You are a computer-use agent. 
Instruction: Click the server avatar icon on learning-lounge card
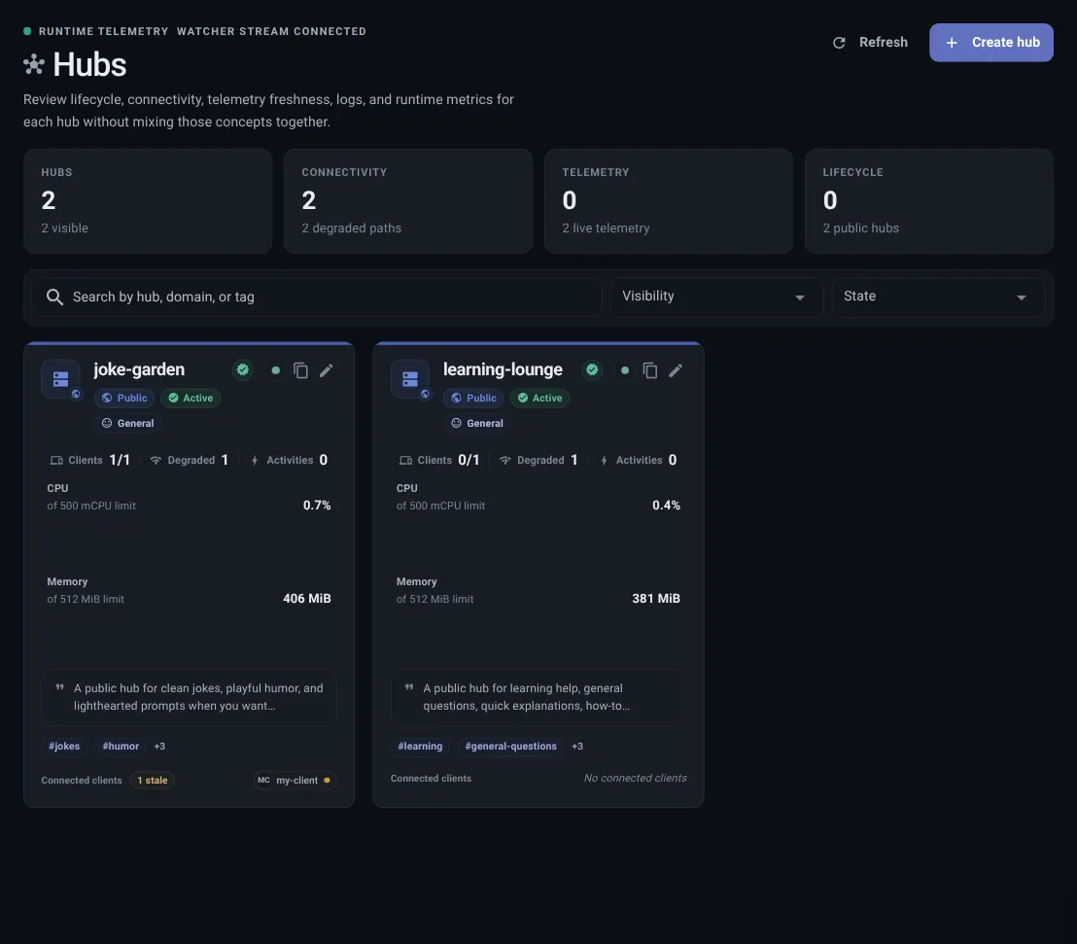tap(410, 379)
